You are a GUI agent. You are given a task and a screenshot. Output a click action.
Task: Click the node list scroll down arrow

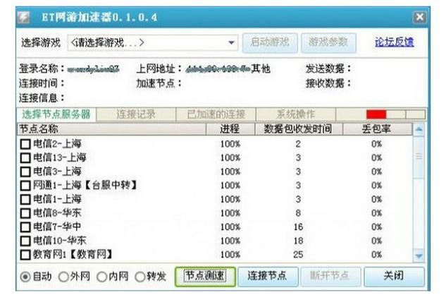click(x=419, y=255)
